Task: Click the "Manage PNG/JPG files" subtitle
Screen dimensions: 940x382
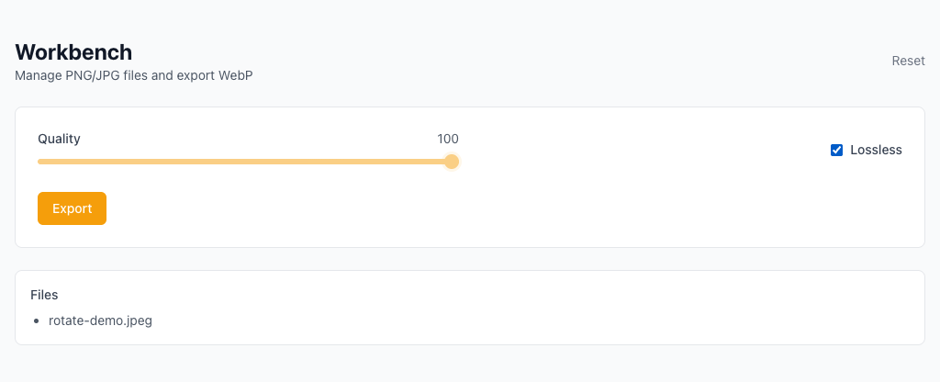Action: point(92,75)
